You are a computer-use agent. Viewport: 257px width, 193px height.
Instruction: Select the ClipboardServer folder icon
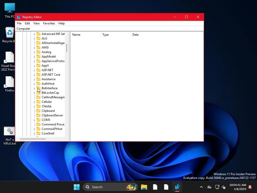coord(38,115)
